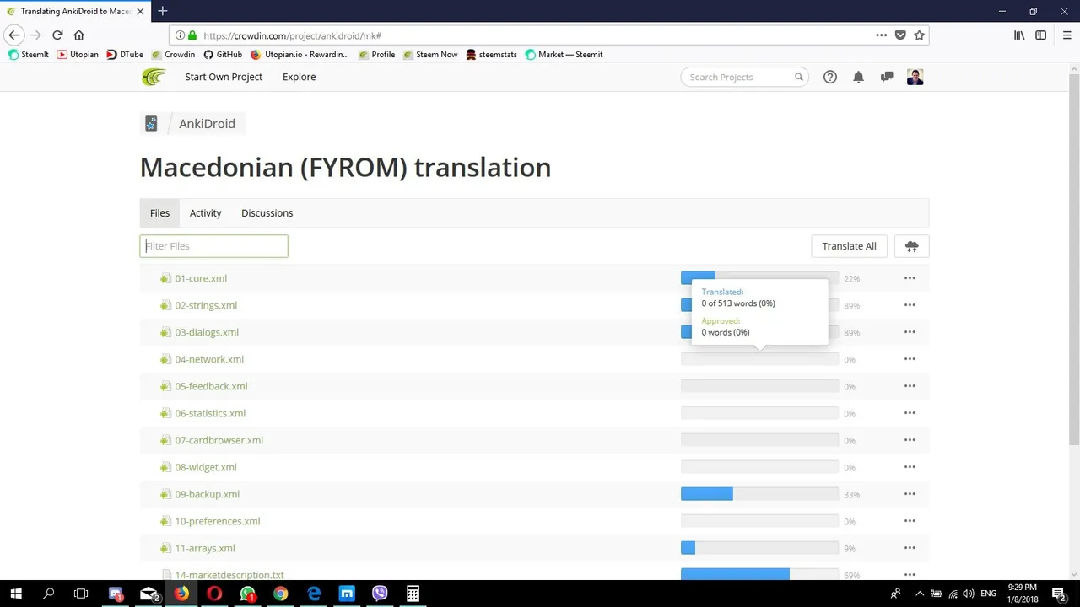1080x607 pixels.
Task: Open file 06-statistics.xml
Action: tap(210, 413)
